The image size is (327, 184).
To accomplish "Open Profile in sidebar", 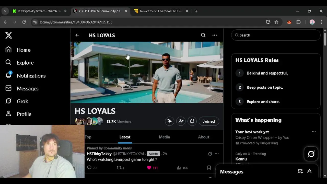I will (18, 114).
